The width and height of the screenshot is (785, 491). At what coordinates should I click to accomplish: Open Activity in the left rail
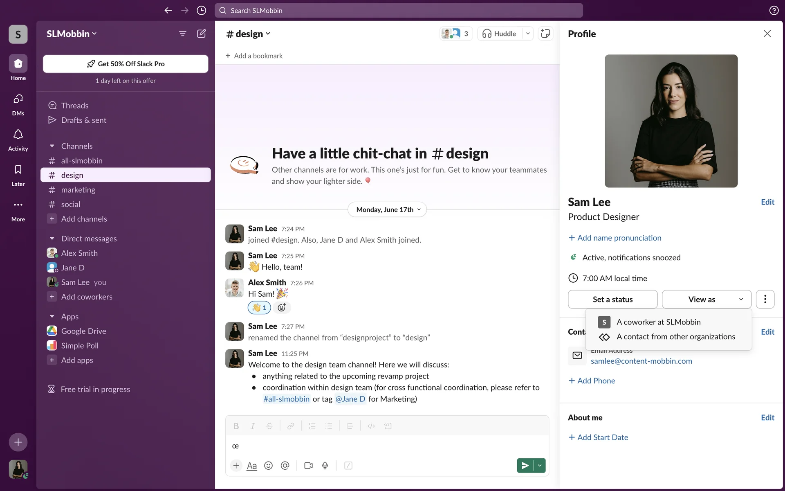(x=18, y=140)
